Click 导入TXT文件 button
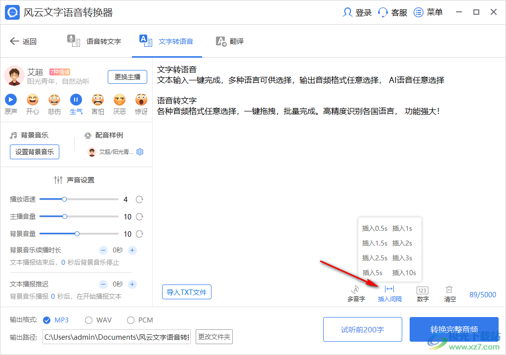Viewport: 506px width, 355px height. (186, 292)
